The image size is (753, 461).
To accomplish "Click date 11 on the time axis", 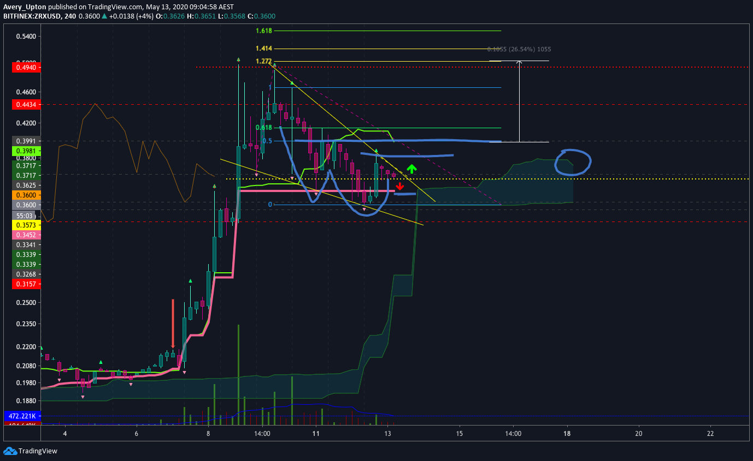I will pyautogui.click(x=316, y=434).
